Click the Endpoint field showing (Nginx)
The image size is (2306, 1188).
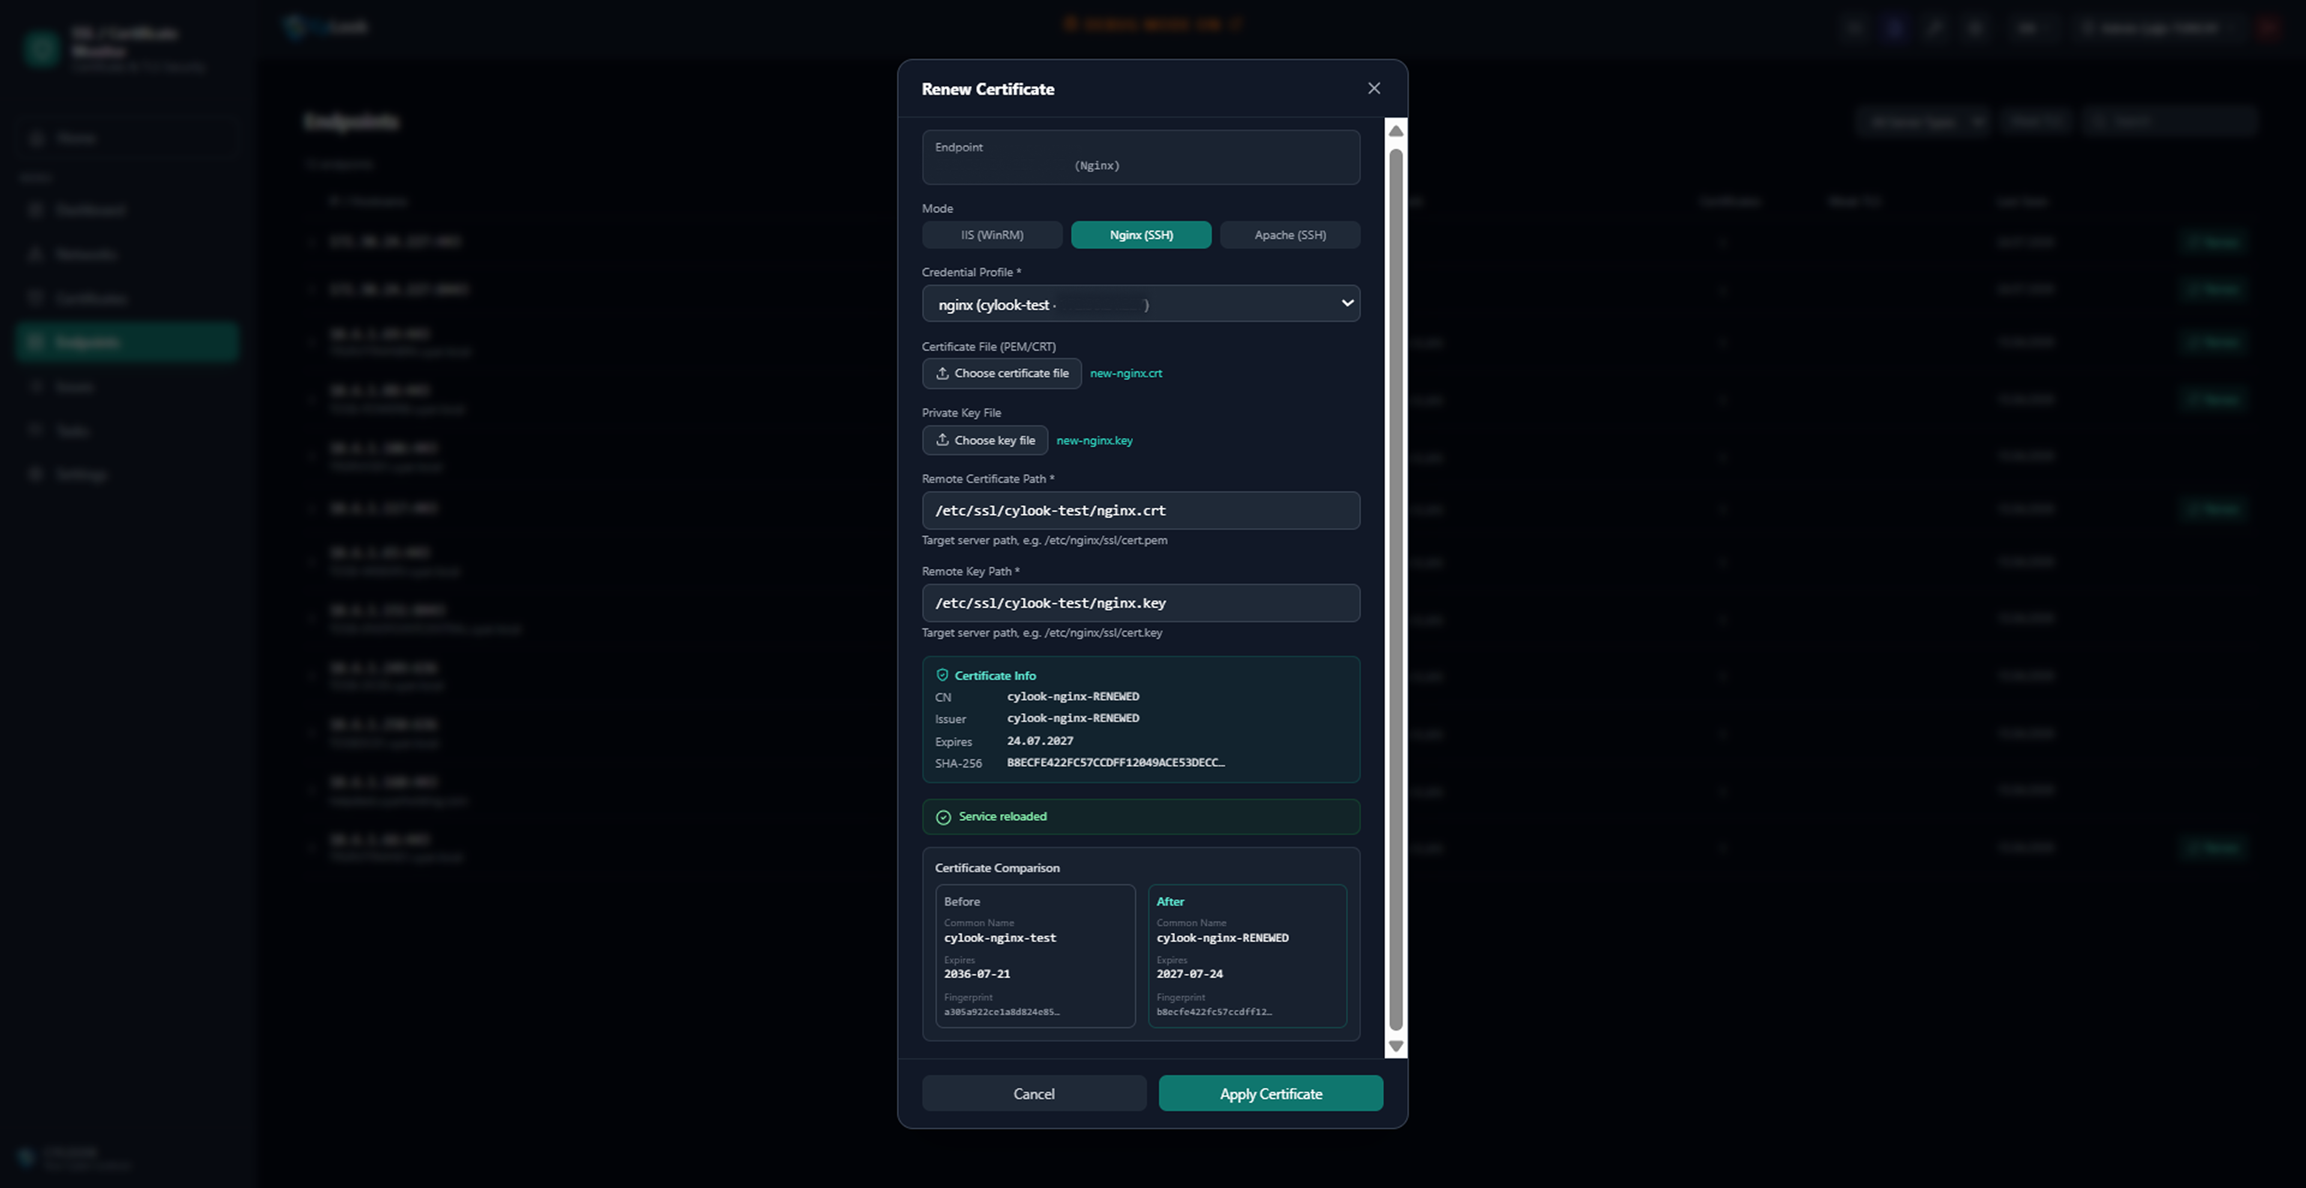pyautogui.click(x=1142, y=157)
